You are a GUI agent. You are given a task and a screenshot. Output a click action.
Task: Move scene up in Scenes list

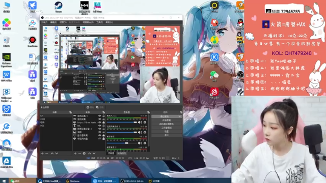52,154
